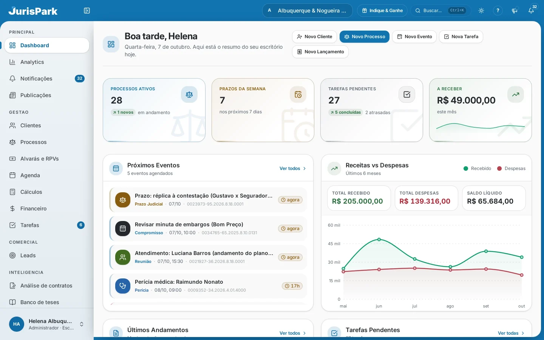544x340 pixels.
Task: Click the Indique & Ganhe button
Action: pyautogui.click(x=382, y=11)
